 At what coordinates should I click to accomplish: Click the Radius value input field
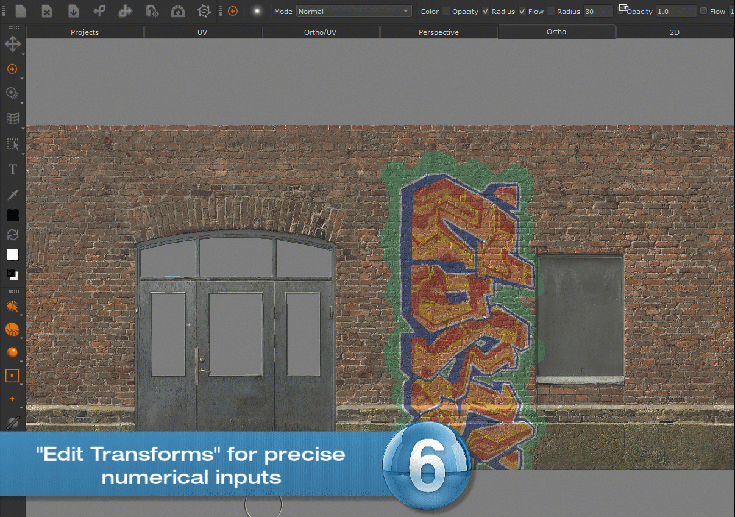pyautogui.click(x=597, y=12)
